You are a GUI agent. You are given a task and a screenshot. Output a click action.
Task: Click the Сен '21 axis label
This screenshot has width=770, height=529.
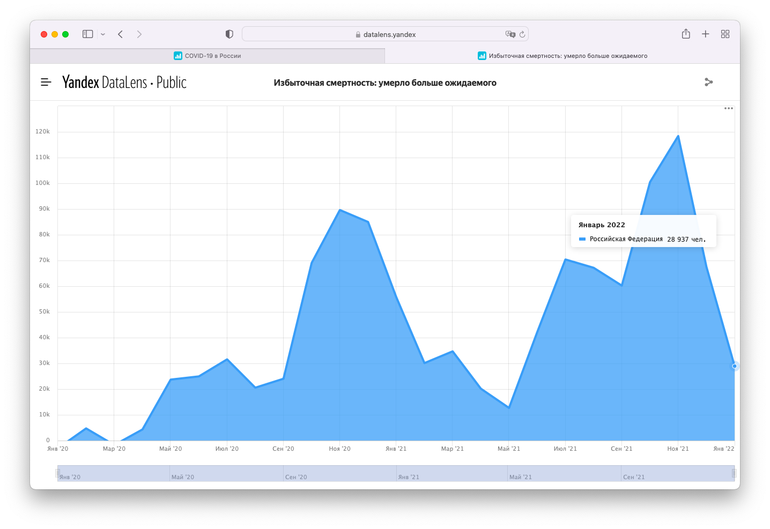tap(621, 449)
